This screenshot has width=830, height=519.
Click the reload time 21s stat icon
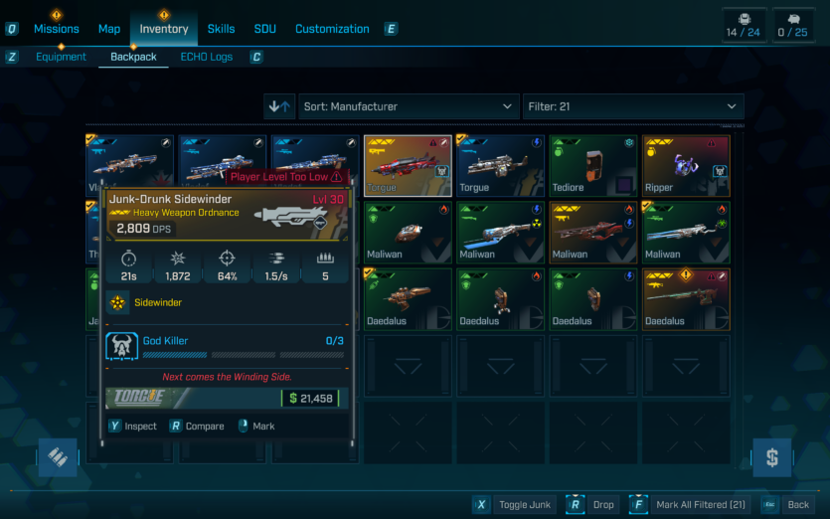[128, 259]
